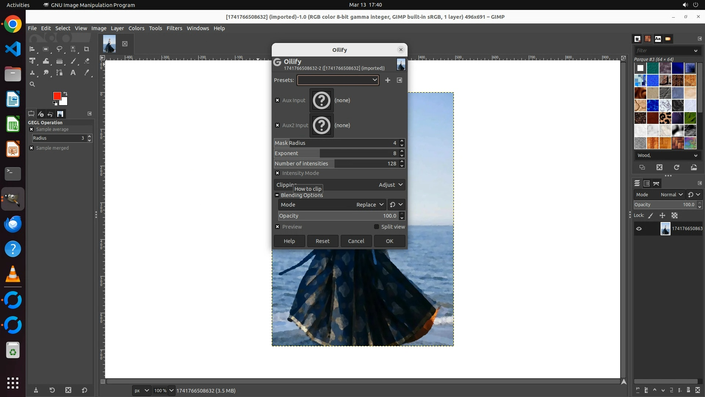
Task: Open the Clipping Adjust dropdown
Action: [391, 185]
